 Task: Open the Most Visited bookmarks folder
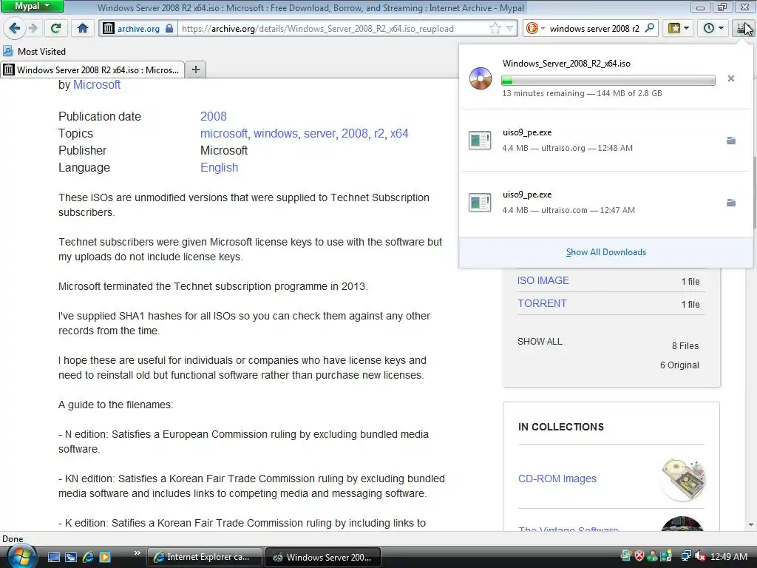tap(35, 51)
